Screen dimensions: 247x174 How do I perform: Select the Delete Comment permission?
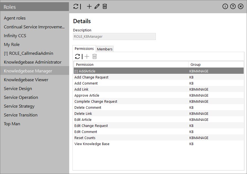point(159,107)
